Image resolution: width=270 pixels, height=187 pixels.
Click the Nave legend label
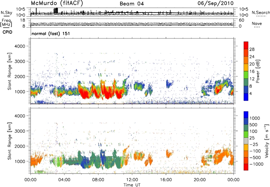point(257,23)
